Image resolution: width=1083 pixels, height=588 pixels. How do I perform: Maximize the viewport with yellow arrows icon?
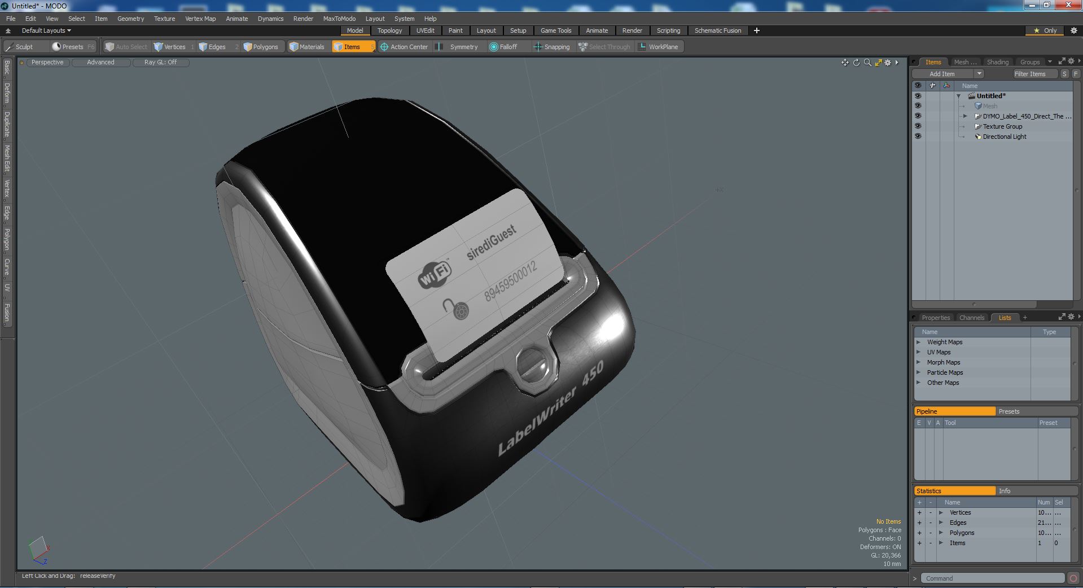point(878,63)
